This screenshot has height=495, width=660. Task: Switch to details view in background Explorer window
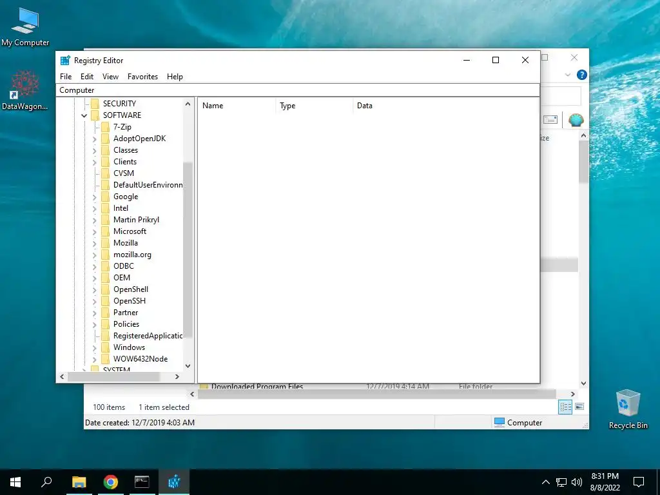[565, 407]
